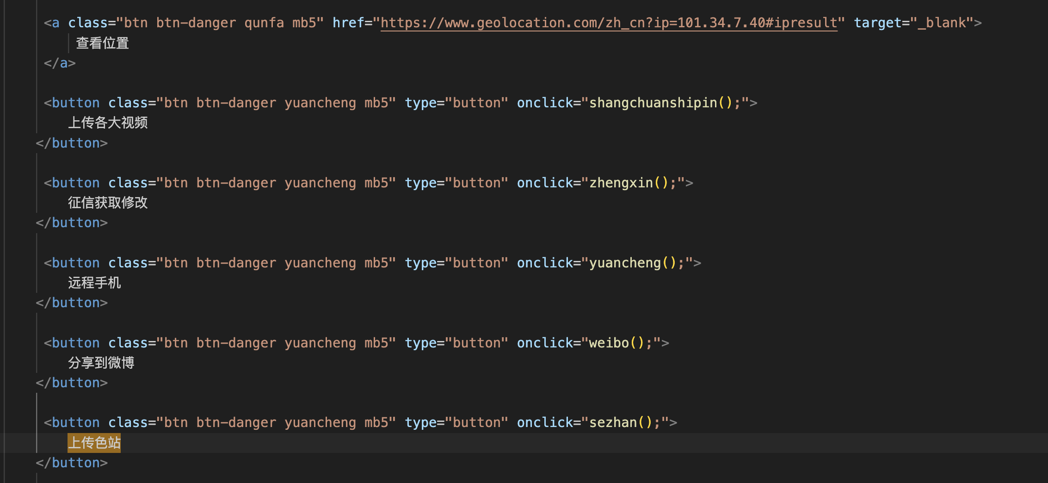The image size is (1048, 483).
Task: Click the text "查看位置"
Action: click(x=102, y=43)
